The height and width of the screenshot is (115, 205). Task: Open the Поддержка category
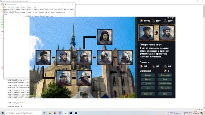165,75
